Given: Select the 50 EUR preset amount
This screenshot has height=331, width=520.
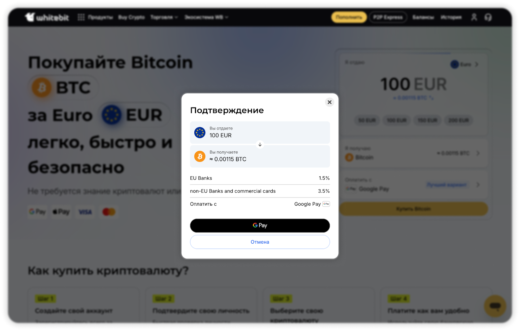Looking at the screenshot, I should tap(367, 121).
